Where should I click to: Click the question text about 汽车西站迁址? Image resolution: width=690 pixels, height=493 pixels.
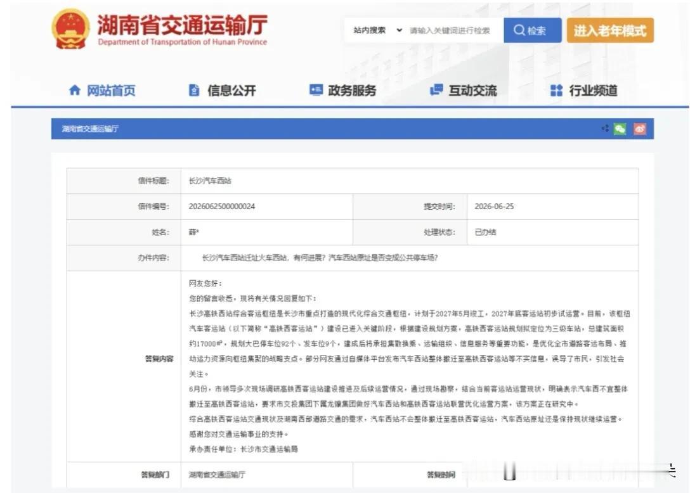point(320,258)
